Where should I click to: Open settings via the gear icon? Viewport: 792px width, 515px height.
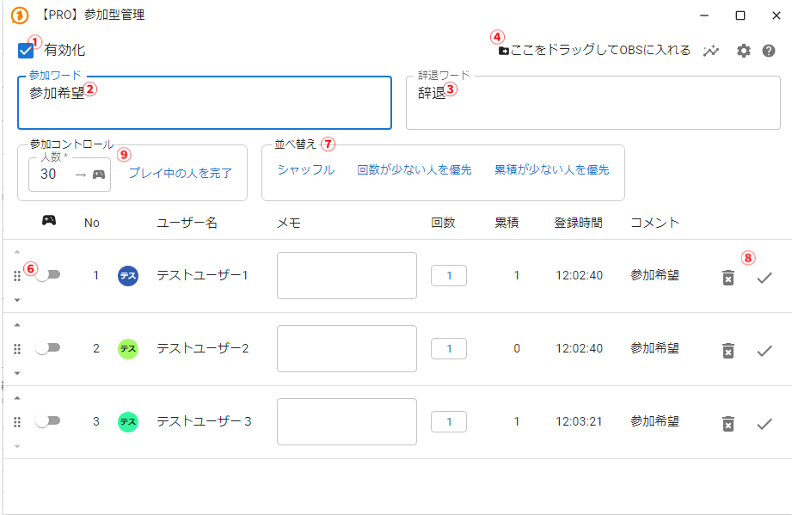(744, 51)
